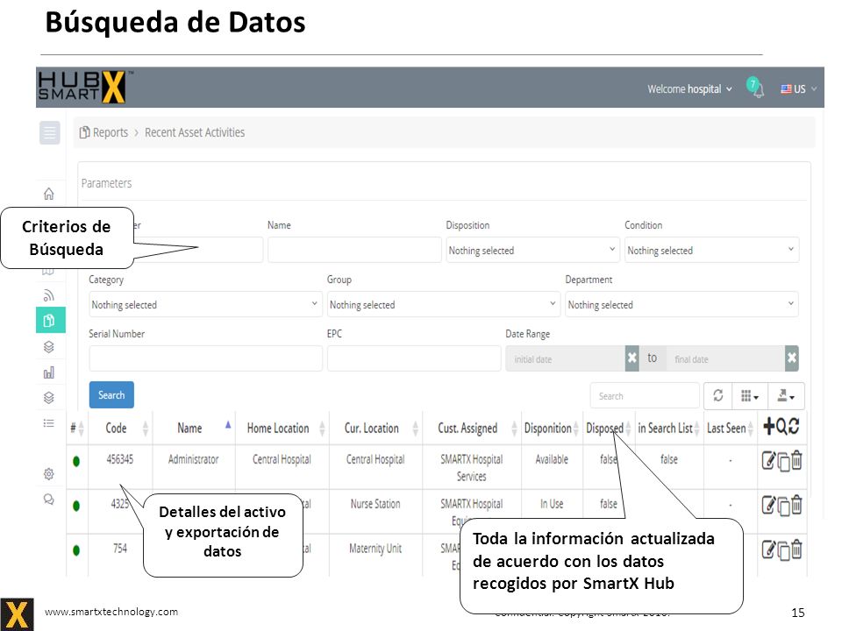Focus the EPC input field
This screenshot has height=631, width=842.
pyautogui.click(x=414, y=358)
